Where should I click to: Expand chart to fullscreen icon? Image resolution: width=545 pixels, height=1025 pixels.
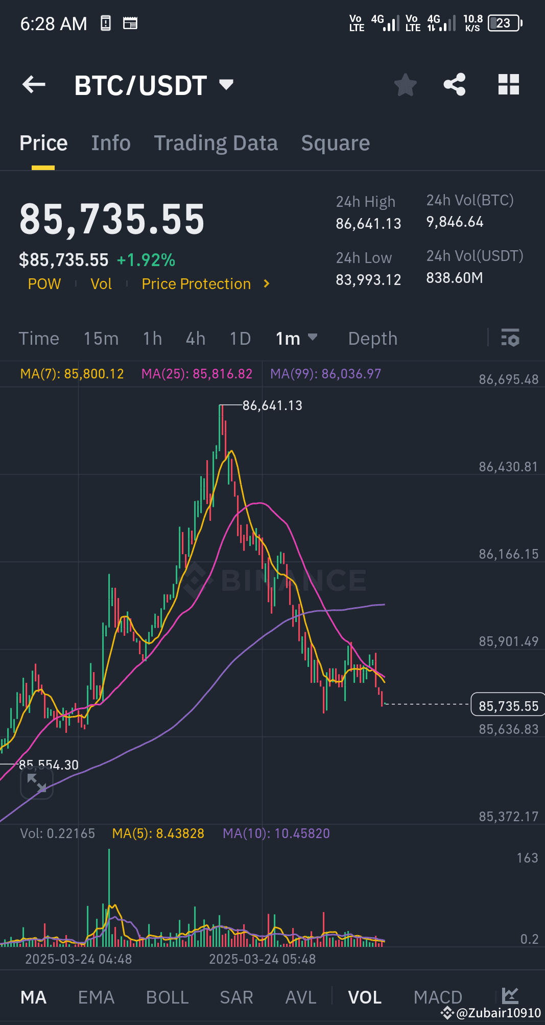click(x=37, y=783)
